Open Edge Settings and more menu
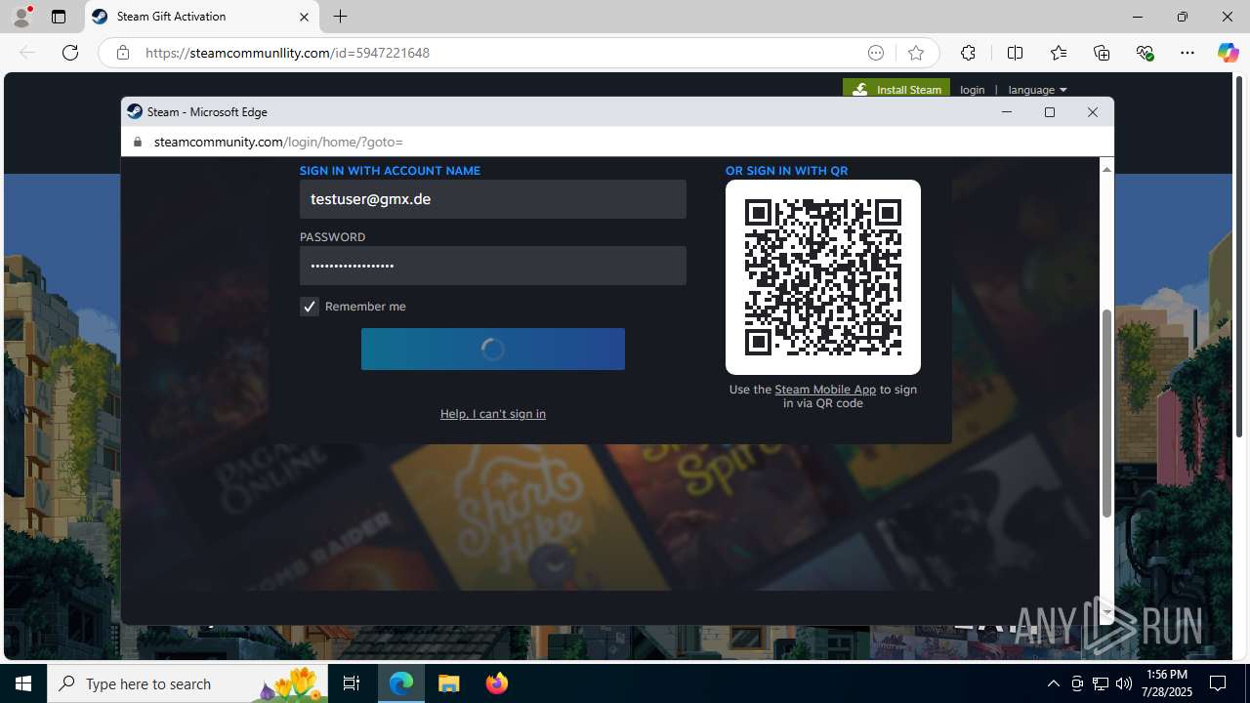This screenshot has height=703, width=1250. [x=1187, y=53]
